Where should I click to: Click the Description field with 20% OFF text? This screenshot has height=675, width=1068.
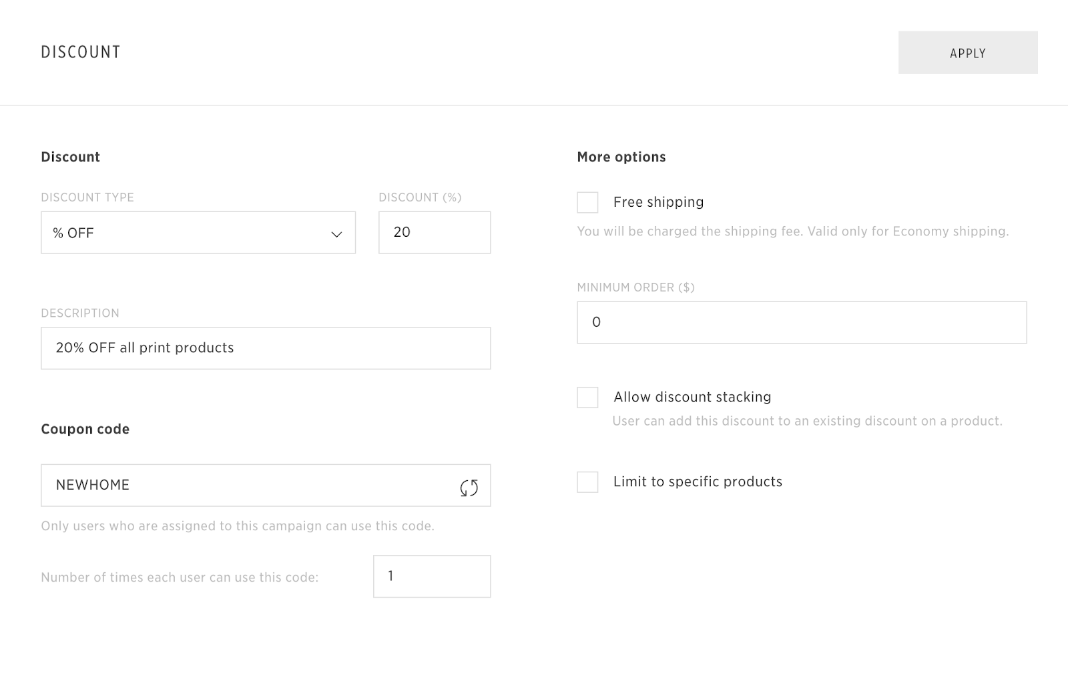click(265, 348)
